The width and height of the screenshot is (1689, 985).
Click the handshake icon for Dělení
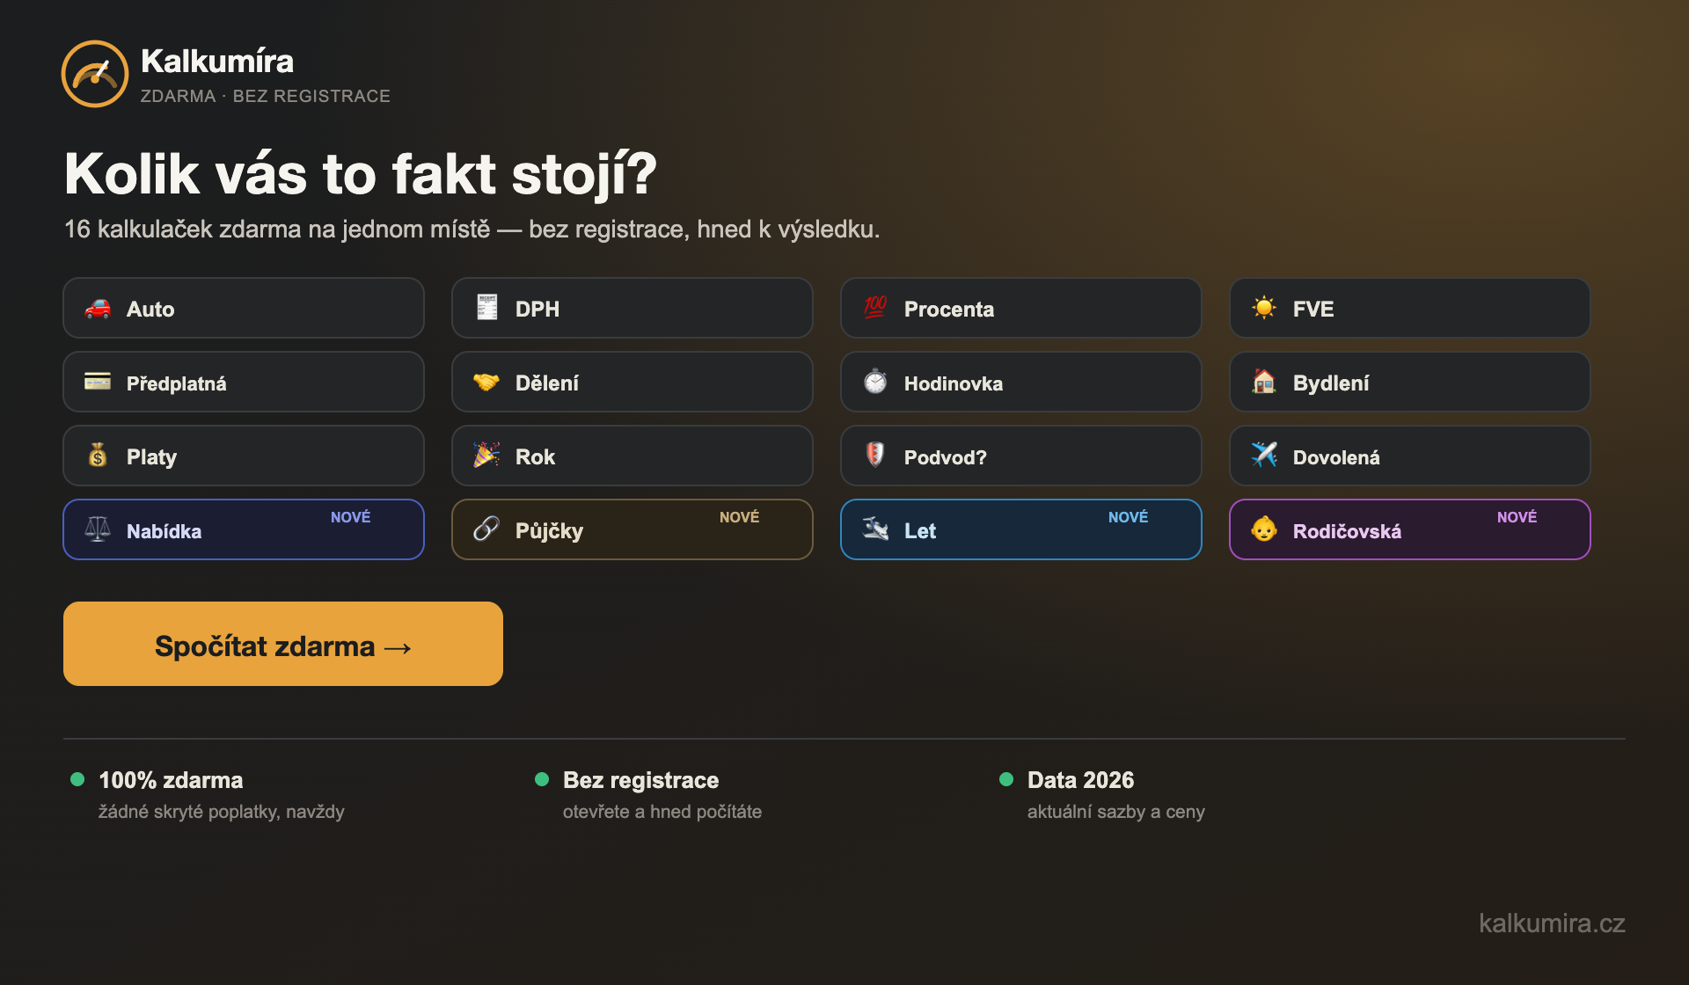coord(486,382)
